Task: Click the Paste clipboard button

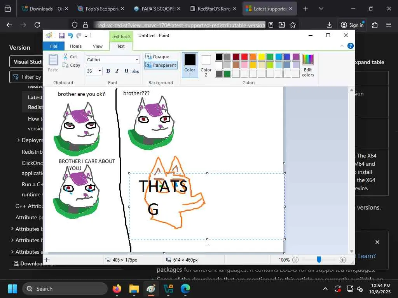Action: click(x=53, y=63)
